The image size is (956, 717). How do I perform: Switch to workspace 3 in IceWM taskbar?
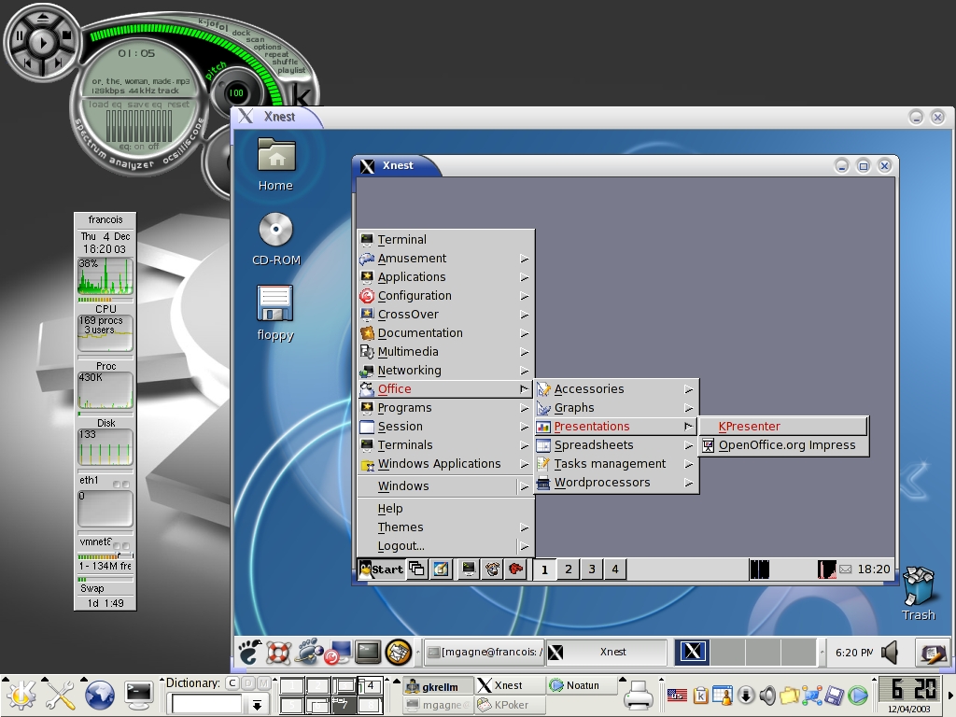(x=592, y=569)
